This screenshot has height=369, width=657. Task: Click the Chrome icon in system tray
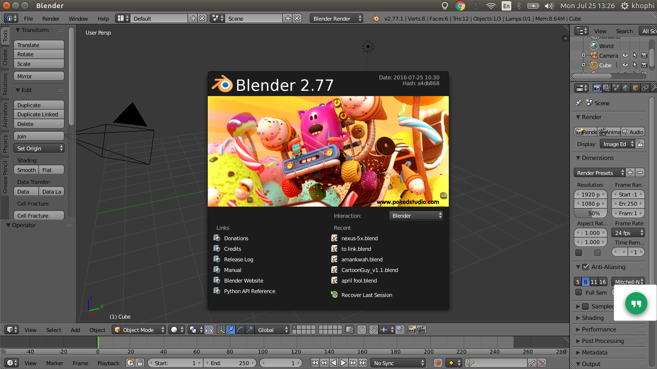[x=460, y=6]
